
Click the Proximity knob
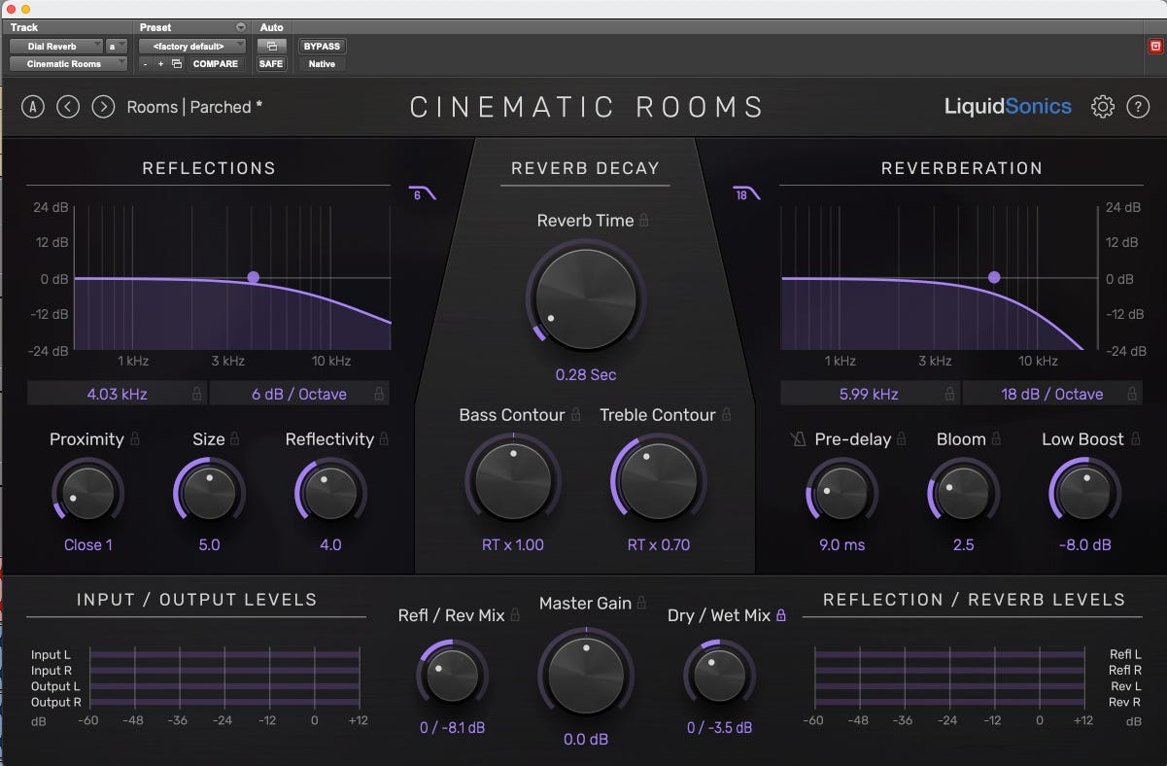tap(87, 493)
